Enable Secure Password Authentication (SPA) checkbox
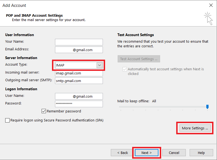The image size is (217, 160). tap(7, 120)
